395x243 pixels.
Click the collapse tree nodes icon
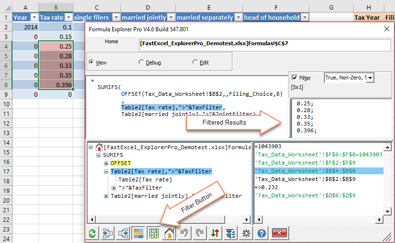pyautogui.click(x=123, y=233)
